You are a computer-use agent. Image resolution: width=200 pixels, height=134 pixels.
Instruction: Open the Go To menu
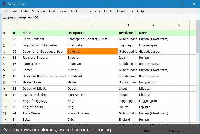108,11
